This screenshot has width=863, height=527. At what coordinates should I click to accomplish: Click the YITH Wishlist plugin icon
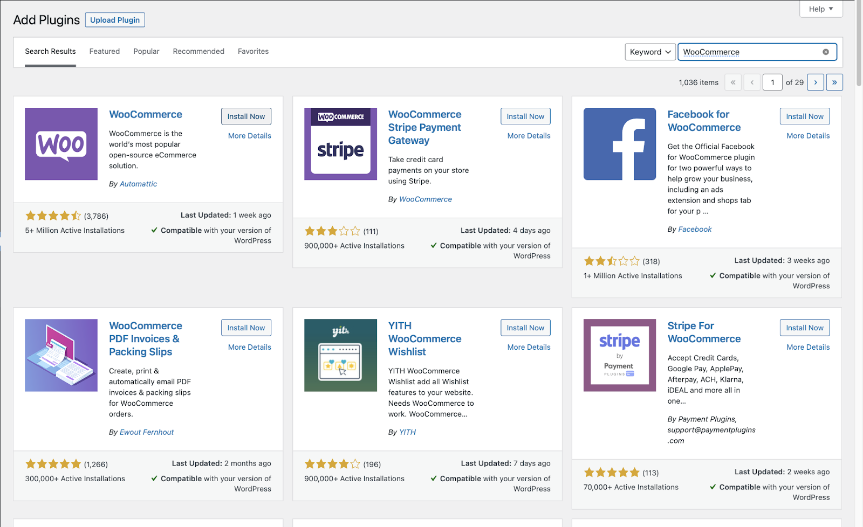coord(340,355)
